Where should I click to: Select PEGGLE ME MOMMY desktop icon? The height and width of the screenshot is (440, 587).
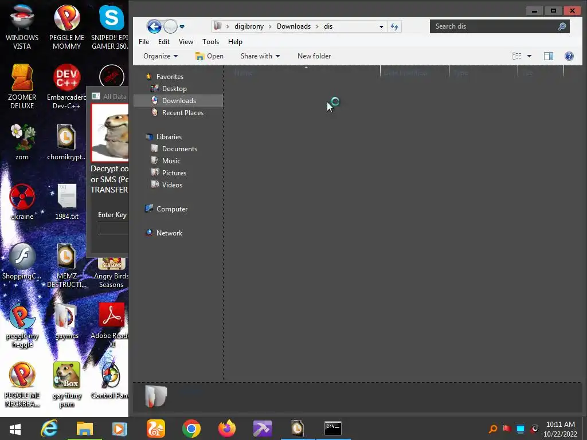point(66,27)
